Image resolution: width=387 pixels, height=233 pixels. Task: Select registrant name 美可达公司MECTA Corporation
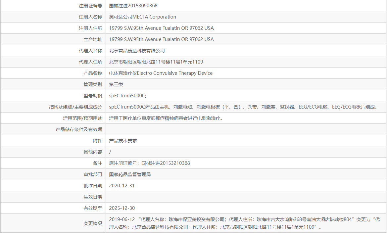(x=143, y=17)
